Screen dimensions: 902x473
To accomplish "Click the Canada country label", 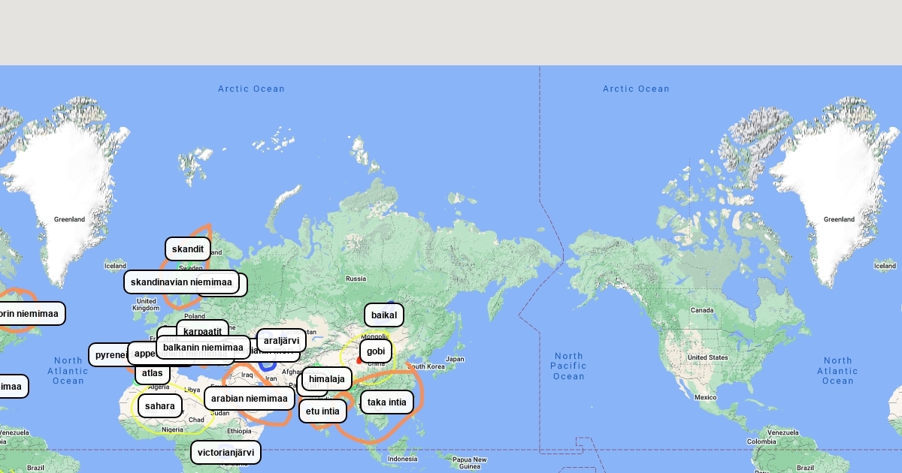I will [x=701, y=310].
